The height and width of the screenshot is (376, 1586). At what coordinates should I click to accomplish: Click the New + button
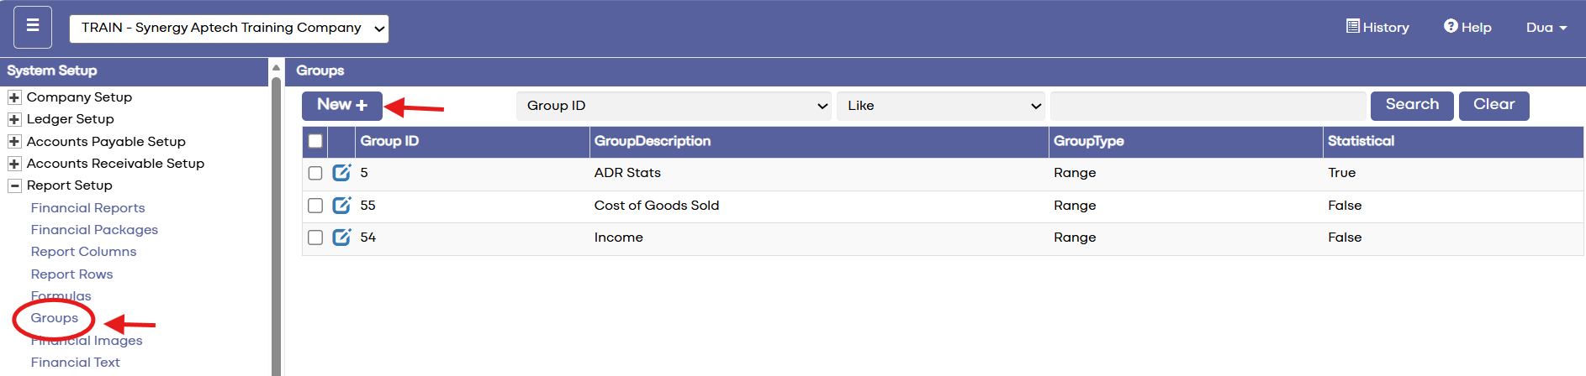click(342, 106)
